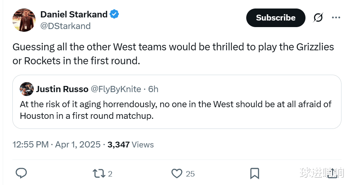Image resolution: width=350 pixels, height=185 pixels.
Task: Click the reply speech bubble icon
Action: pos(21,173)
